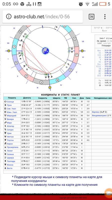
Task: Open the Сев. Узел link
Action: [11, 109]
